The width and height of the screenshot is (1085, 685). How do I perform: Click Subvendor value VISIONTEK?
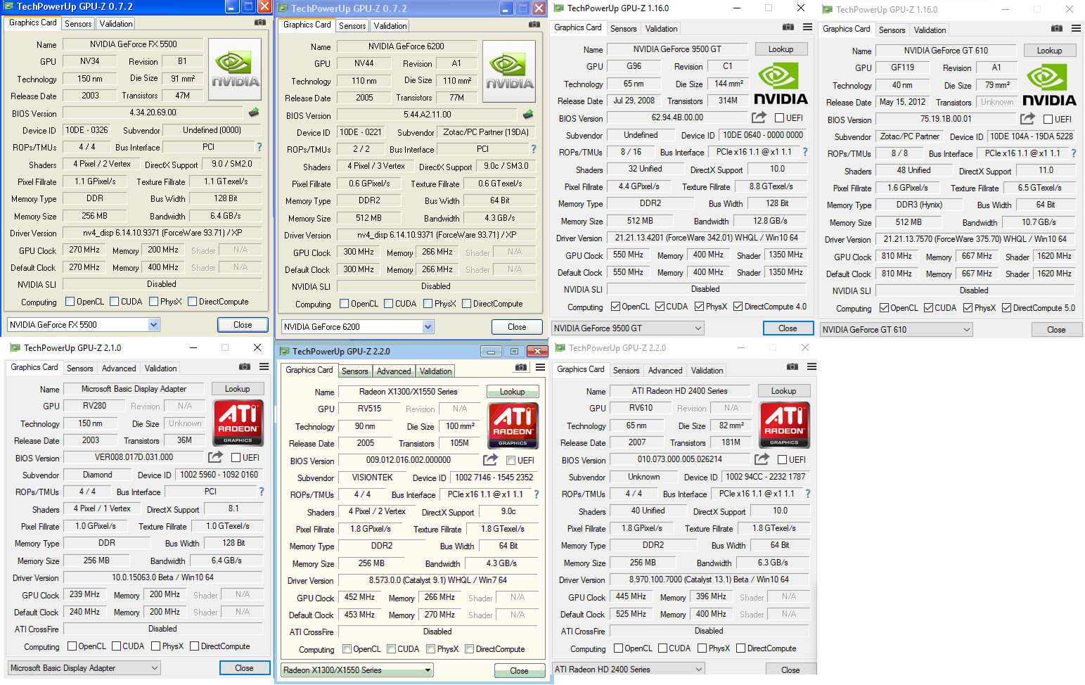click(372, 478)
